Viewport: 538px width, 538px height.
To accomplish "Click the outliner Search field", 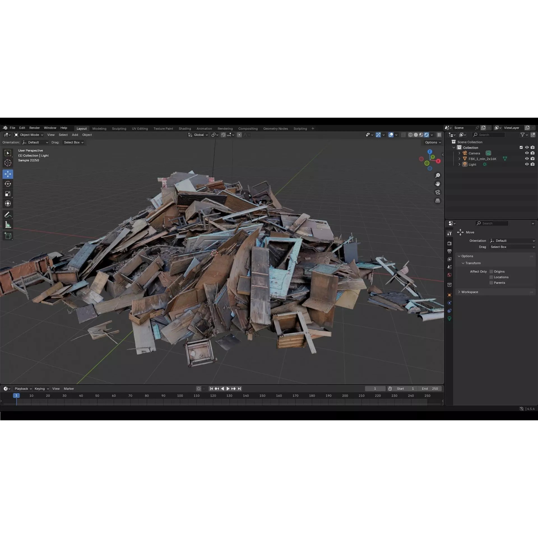I will coord(489,135).
